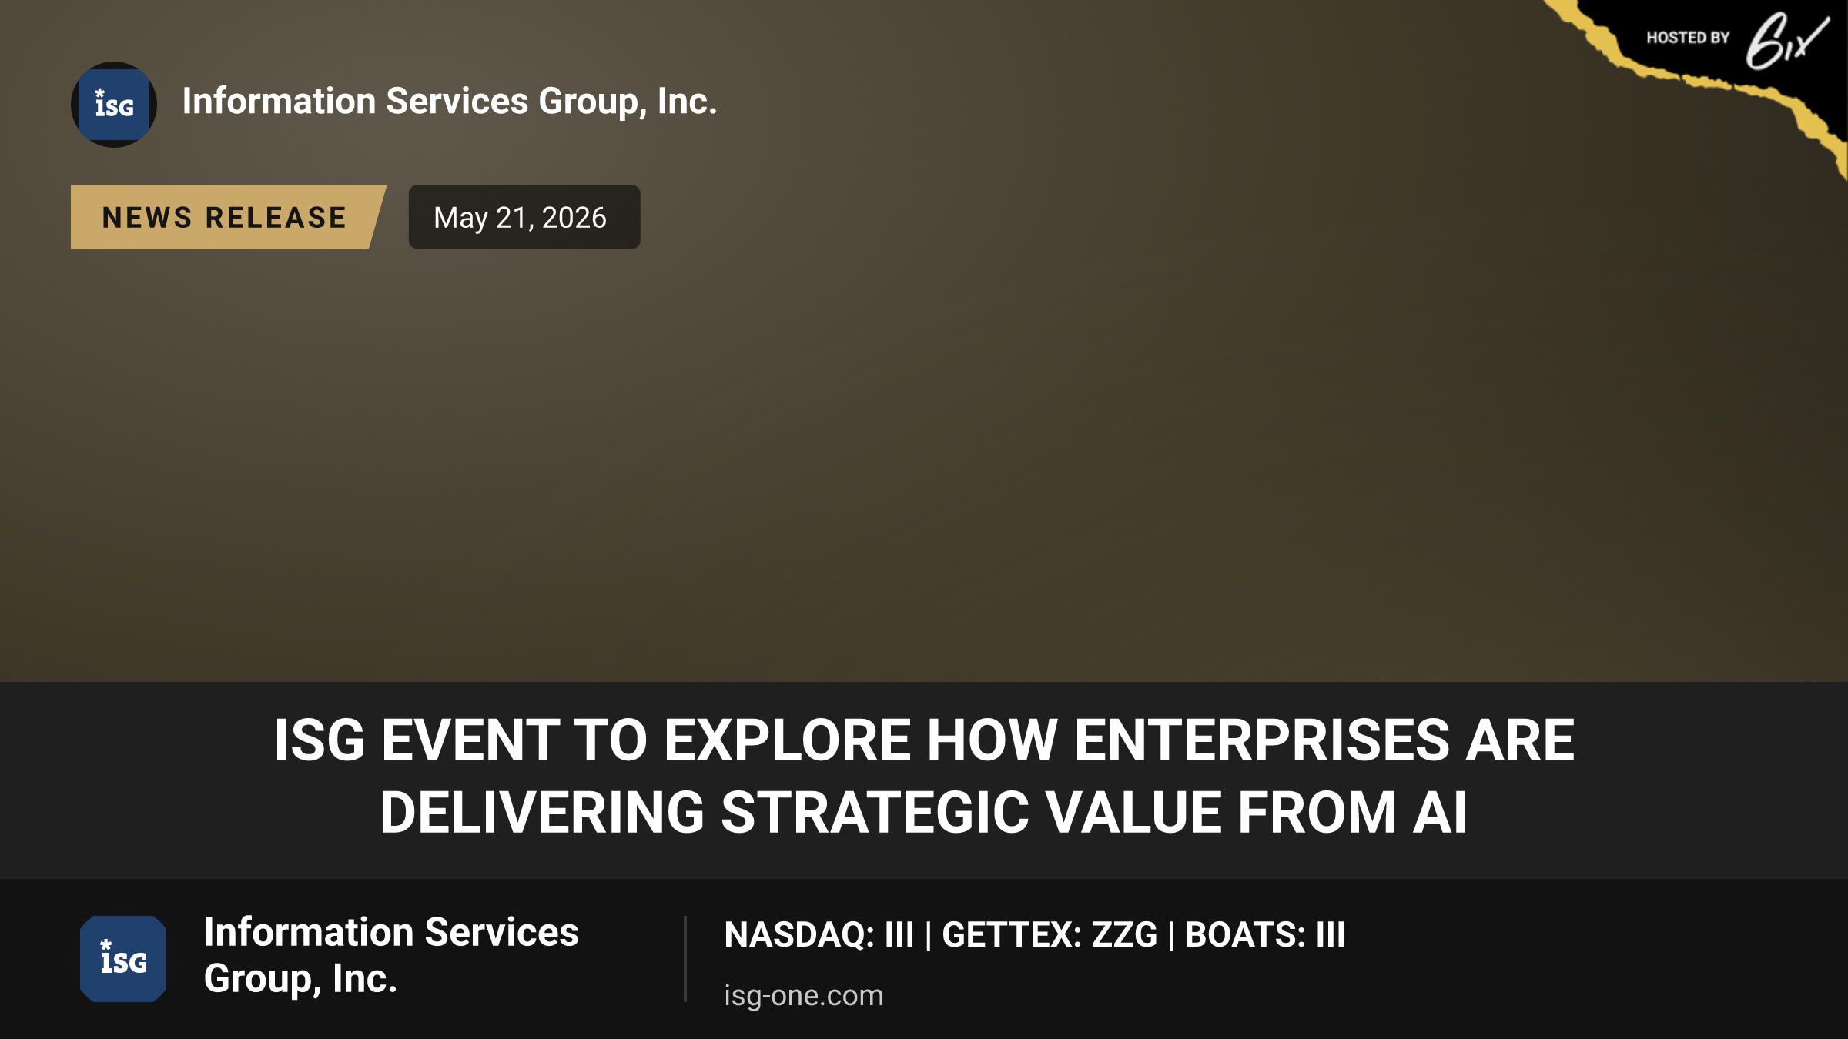Select the NASDAQ: III ticker
1848x1039 pixels.
[819, 935]
